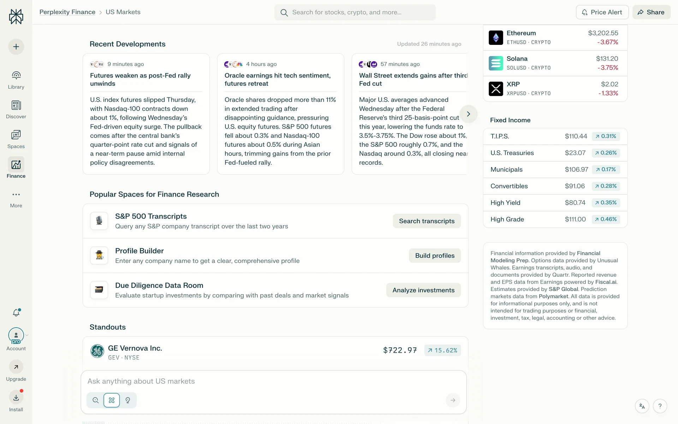This screenshot has height=424, width=678.
Task: Select the lightbulb mode toggle
Action: (128, 400)
